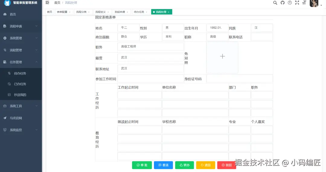Close the 待办任务 tab

146,12
